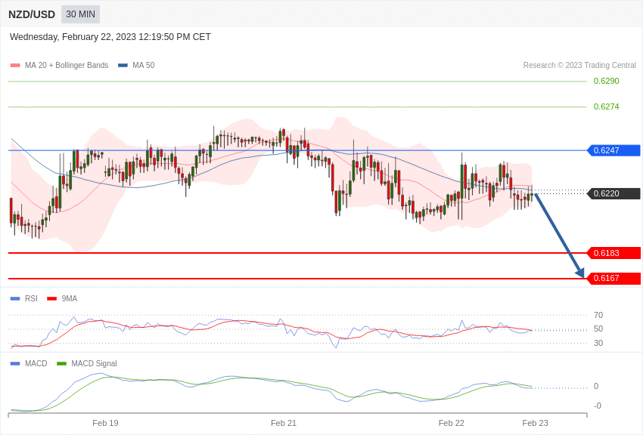Click the Feb 19 date axis label
This screenshot has height=435, width=643.
[105, 423]
